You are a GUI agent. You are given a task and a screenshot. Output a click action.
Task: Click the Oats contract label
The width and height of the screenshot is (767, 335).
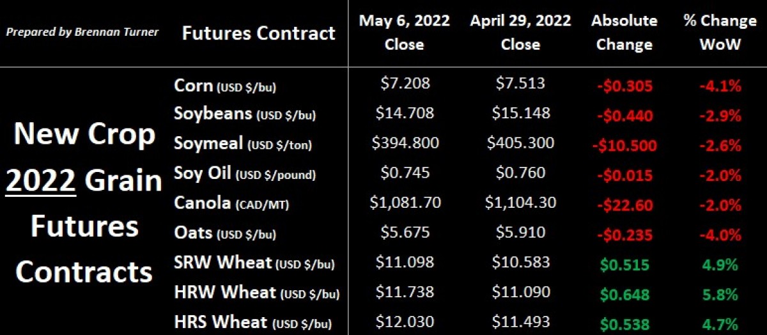click(225, 231)
